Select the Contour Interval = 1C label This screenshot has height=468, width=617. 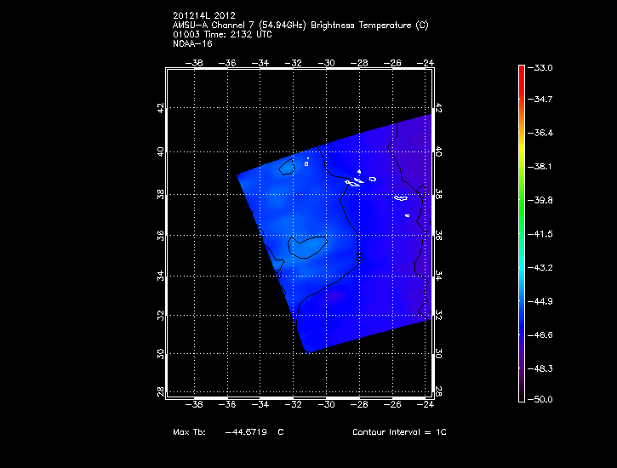point(399,432)
